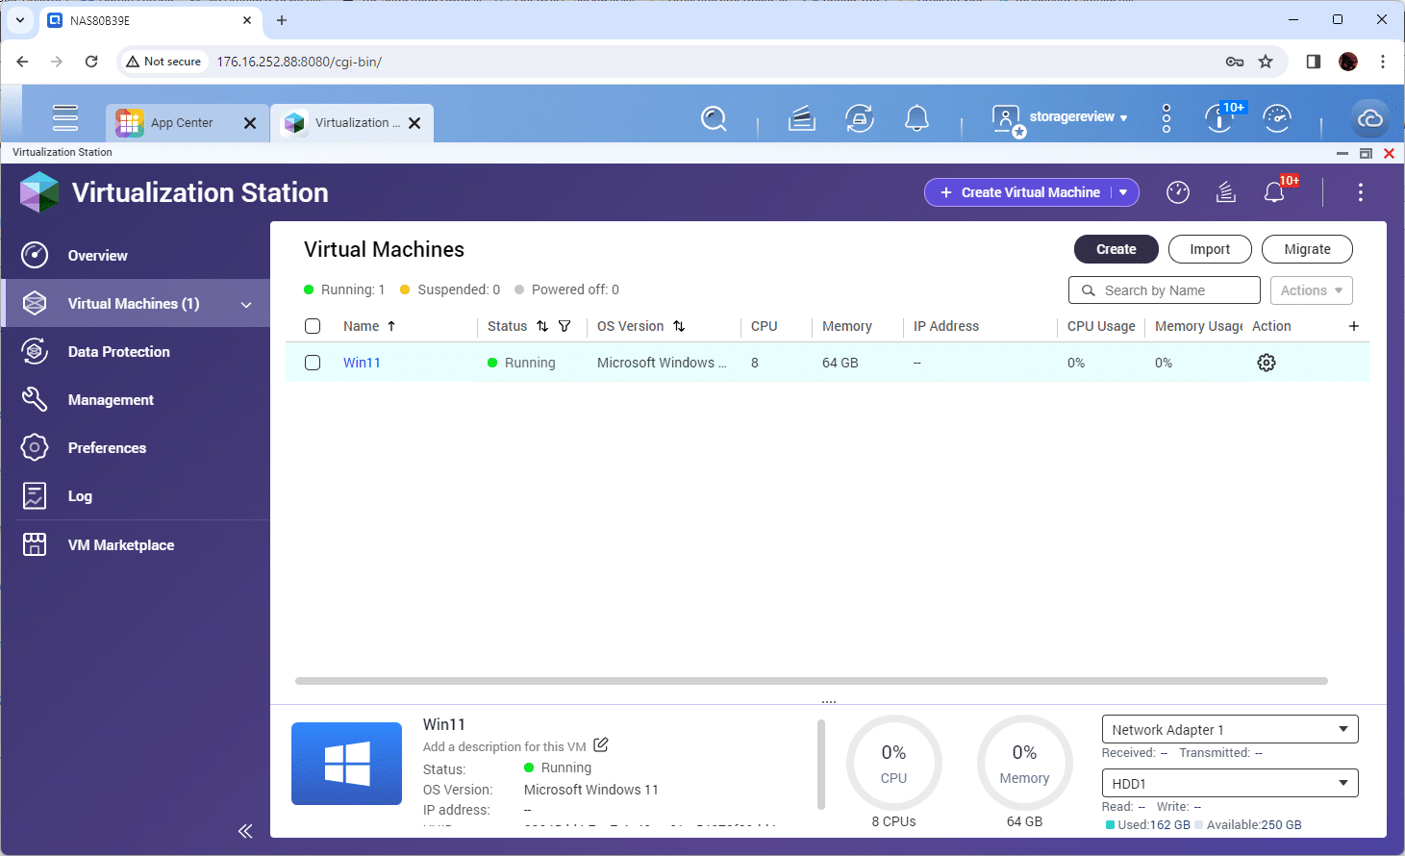The width and height of the screenshot is (1405, 856).
Task: Expand Create Virtual Machine dropdown arrow
Action: [x=1123, y=192]
